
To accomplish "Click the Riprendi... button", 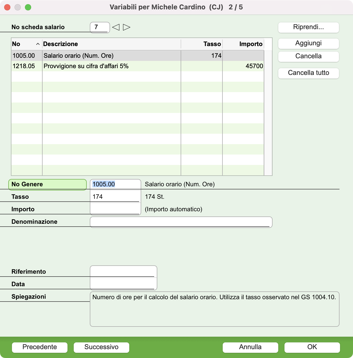I will pyautogui.click(x=308, y=27).
